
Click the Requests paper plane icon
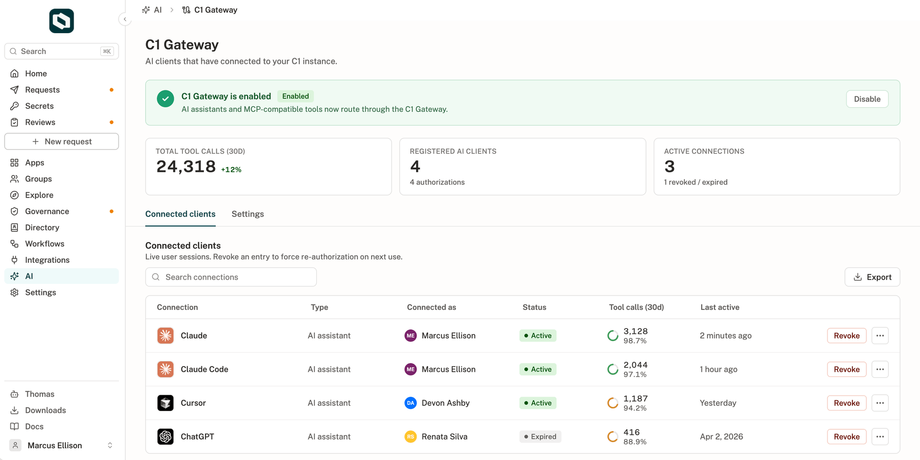click(x=14, y=90)
